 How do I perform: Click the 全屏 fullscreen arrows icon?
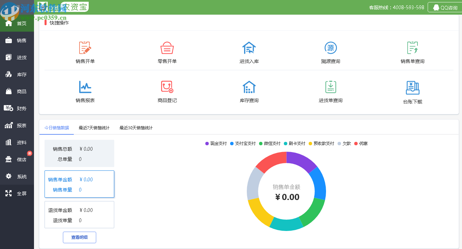coord(8,193)
